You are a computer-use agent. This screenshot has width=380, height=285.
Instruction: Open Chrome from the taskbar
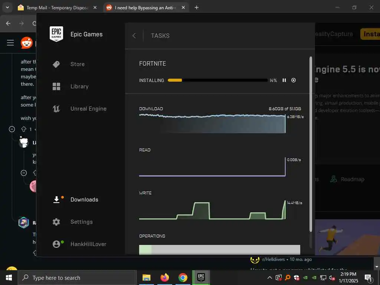[x=183, y=278]
